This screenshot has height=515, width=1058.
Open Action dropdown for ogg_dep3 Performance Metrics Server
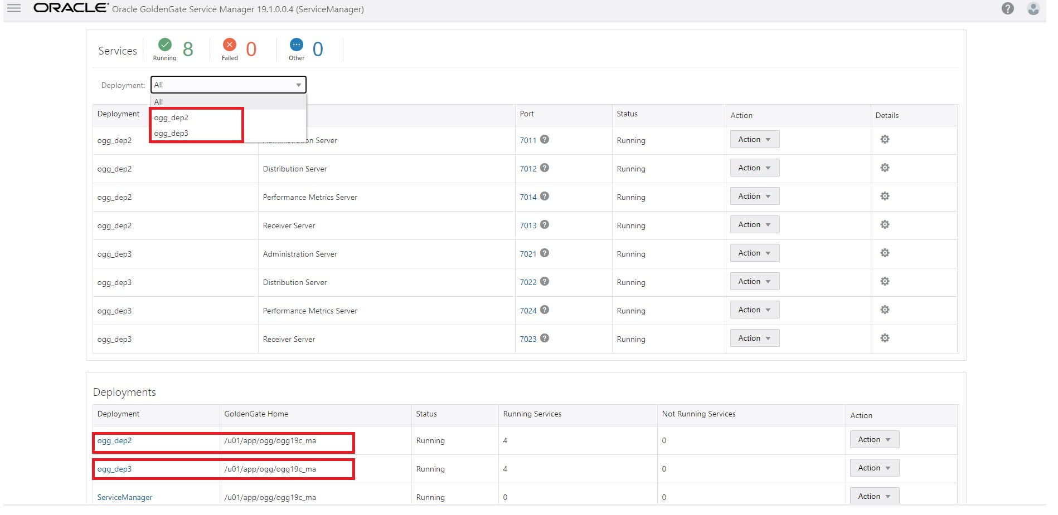coord(755,310)
